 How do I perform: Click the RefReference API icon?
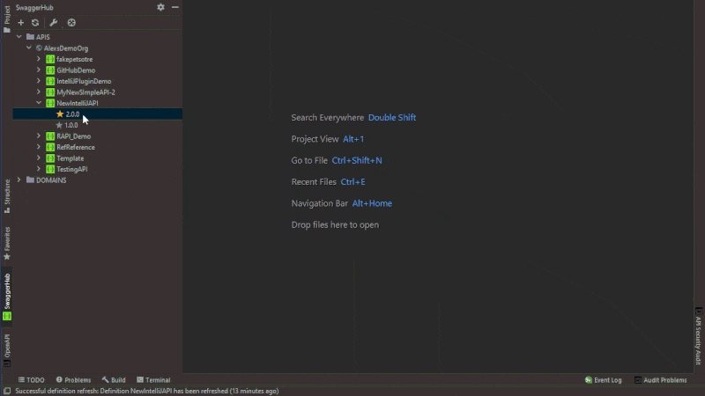(x=50, y=147)
